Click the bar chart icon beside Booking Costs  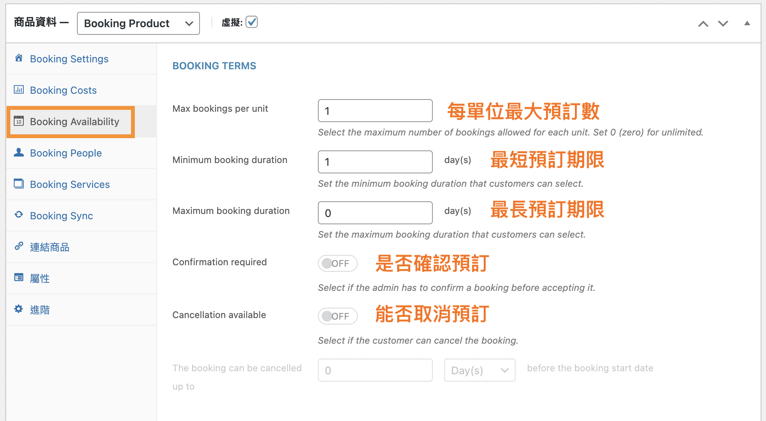[19, 90]
